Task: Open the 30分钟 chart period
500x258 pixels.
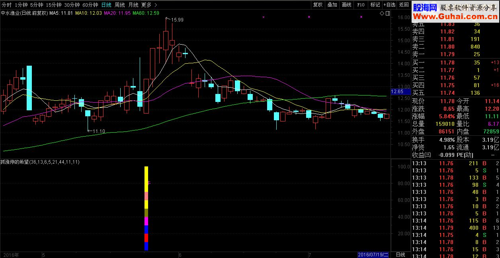Action: pyautogui.click(x=72, y=5)
